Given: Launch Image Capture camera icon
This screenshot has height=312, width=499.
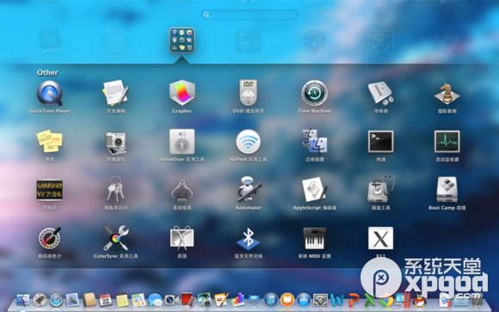Looking at the screenshot, I should click(116, 143).
